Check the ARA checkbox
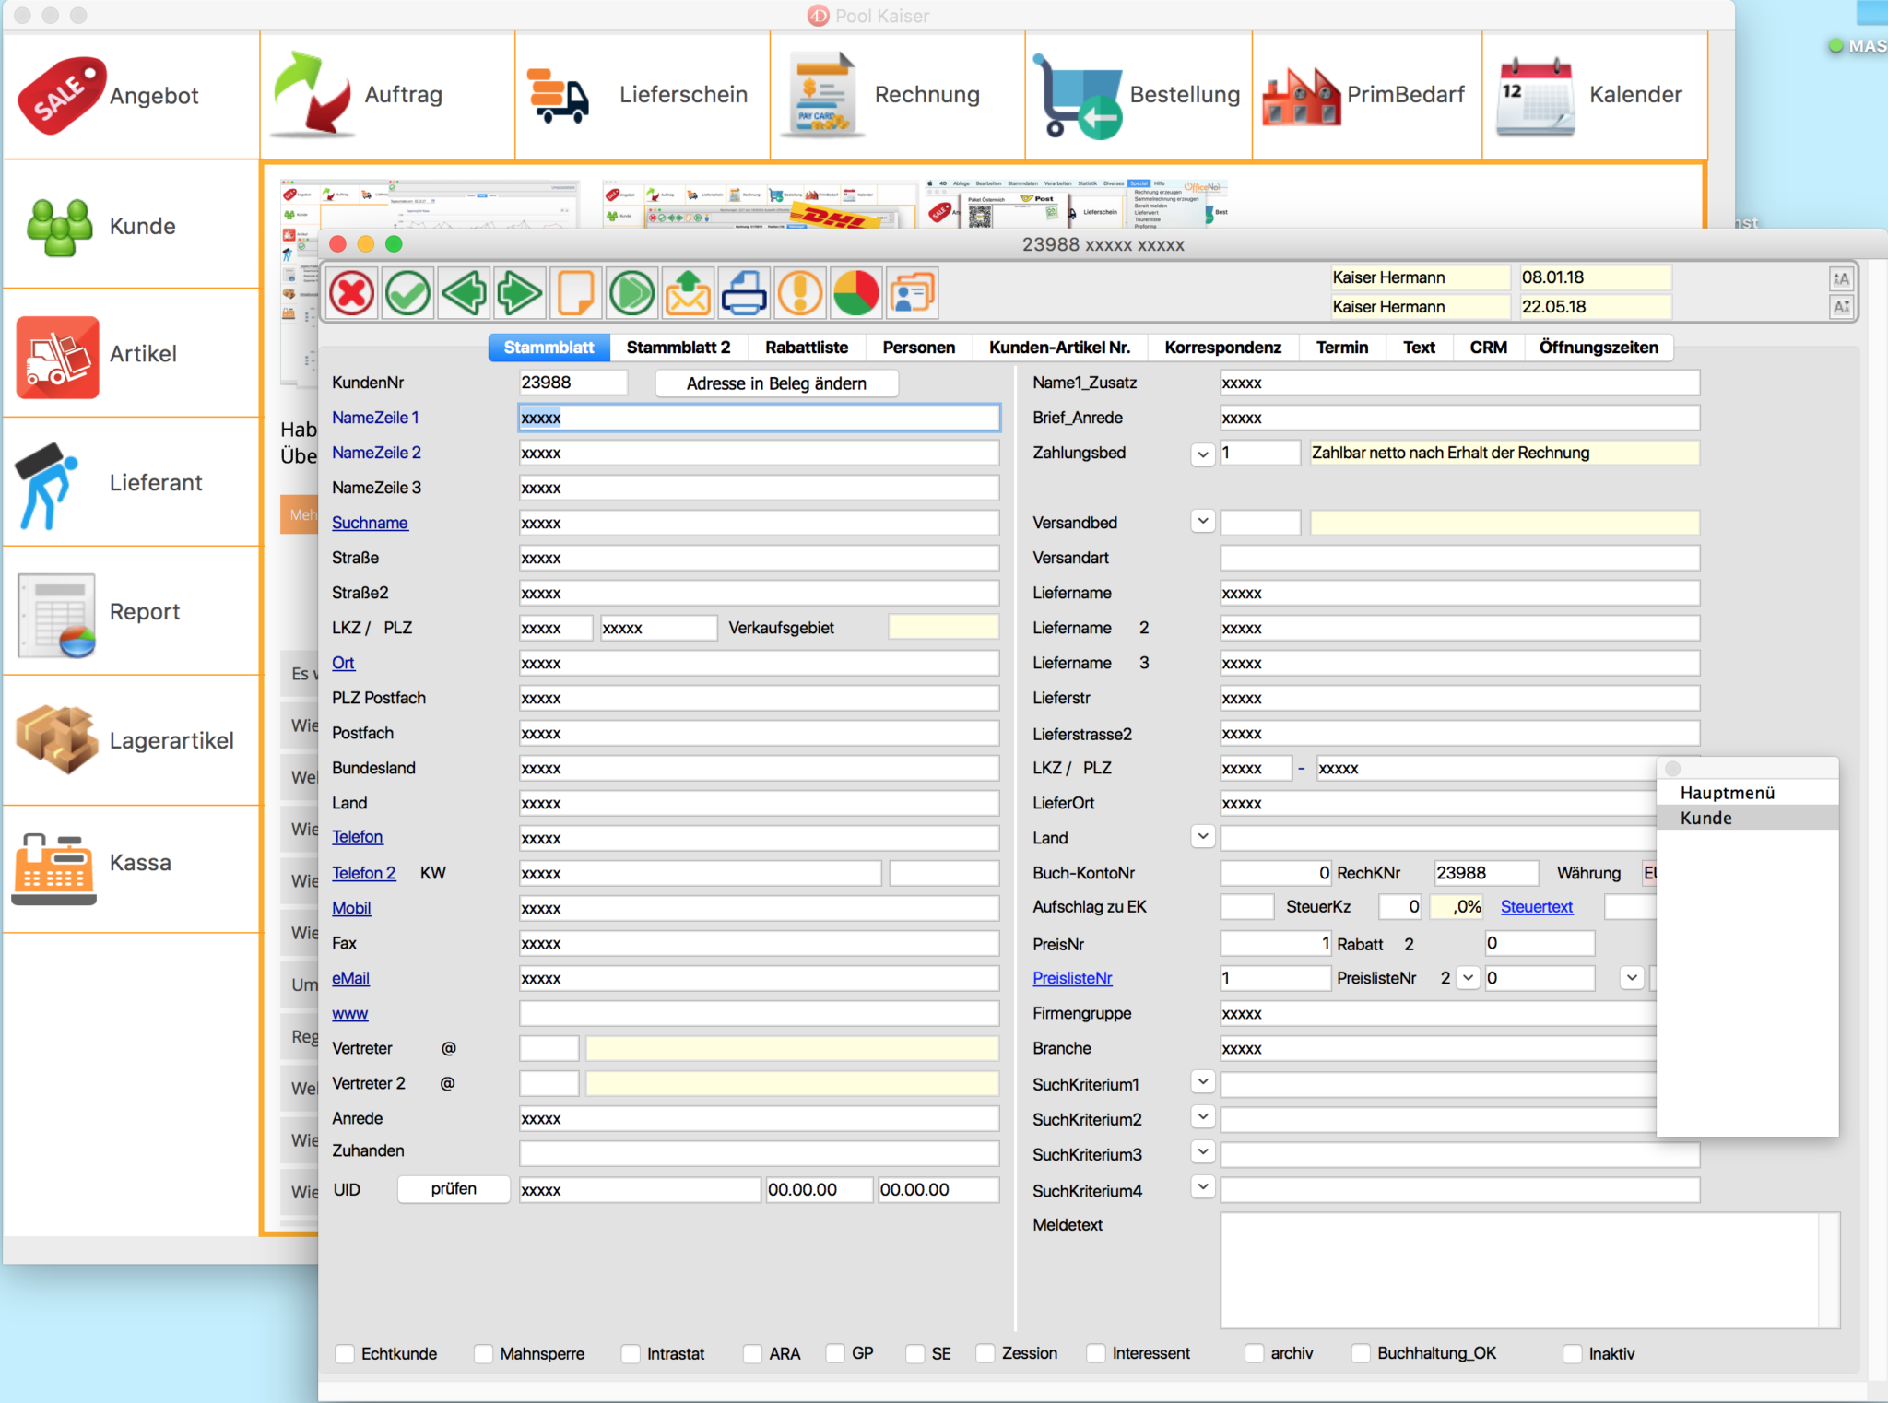Viewport: 1888px width, 1403px height. pos(752,1353)
